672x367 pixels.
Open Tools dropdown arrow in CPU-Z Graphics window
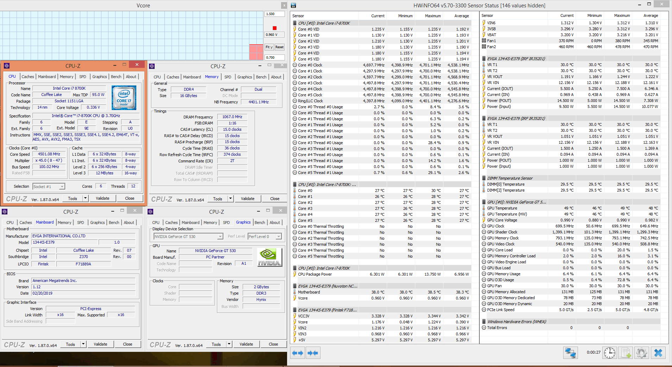click(229, 344)
